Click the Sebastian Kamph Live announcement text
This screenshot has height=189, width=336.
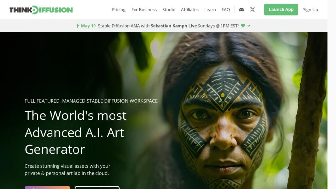coord(174,26)
